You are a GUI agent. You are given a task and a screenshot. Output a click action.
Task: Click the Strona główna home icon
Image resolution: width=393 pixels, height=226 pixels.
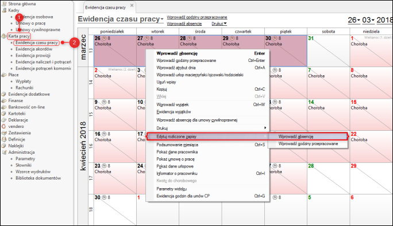4,4
